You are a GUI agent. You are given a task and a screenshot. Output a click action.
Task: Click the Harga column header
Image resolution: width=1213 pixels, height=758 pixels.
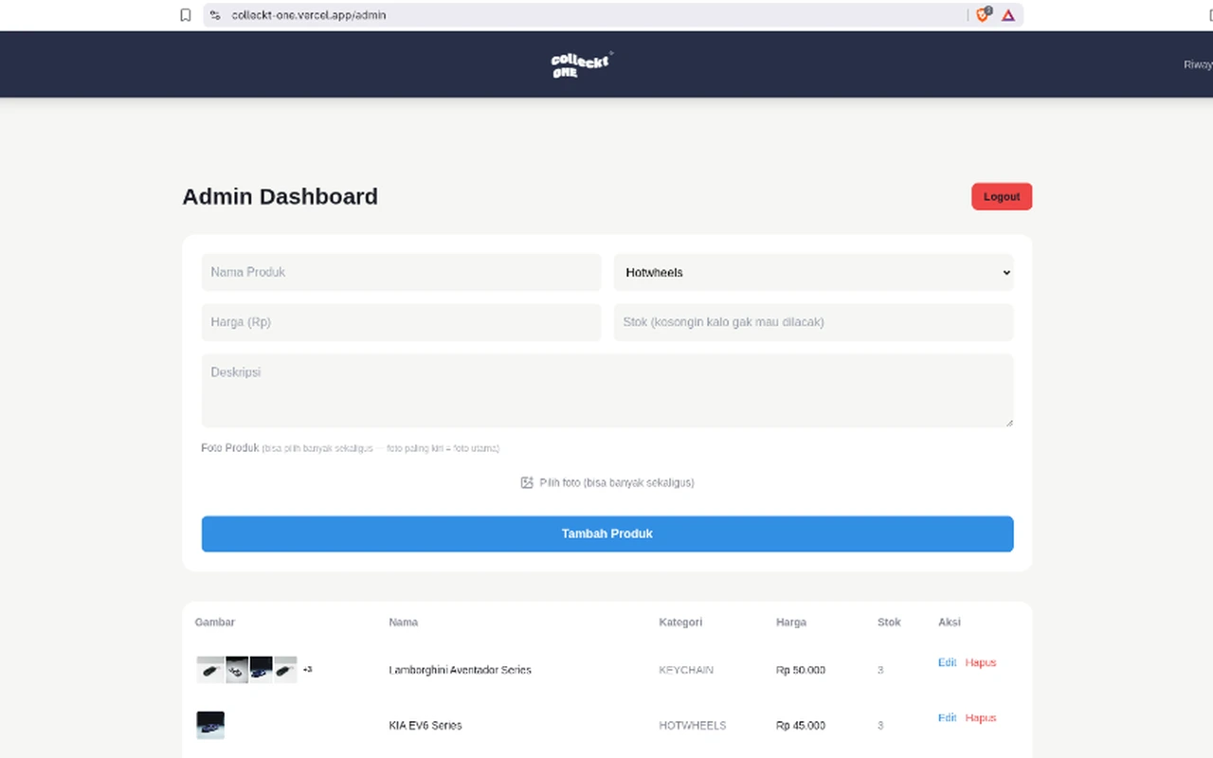pos(791,623)
